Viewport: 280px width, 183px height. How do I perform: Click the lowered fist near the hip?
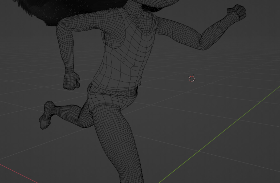pos(71,80)
